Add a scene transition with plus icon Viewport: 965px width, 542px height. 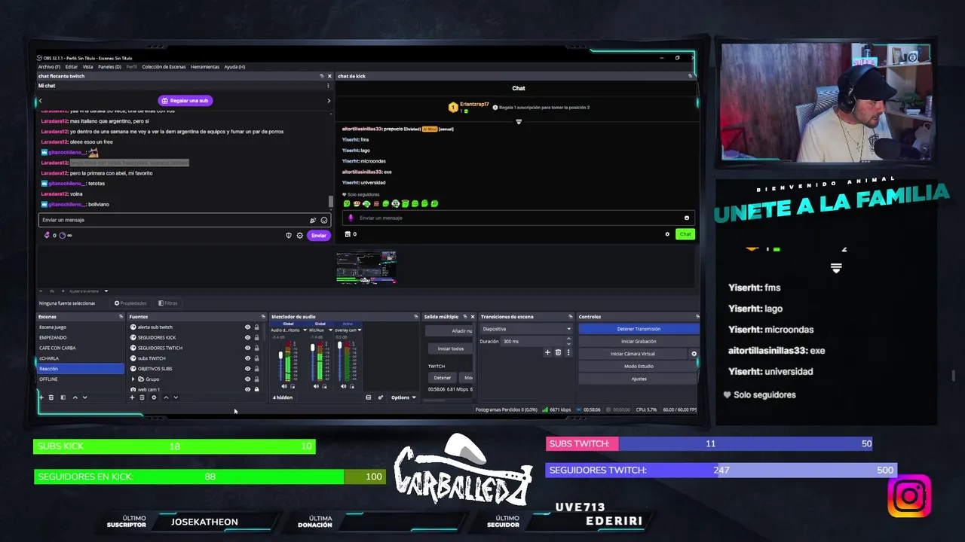[x=547, y=352]
